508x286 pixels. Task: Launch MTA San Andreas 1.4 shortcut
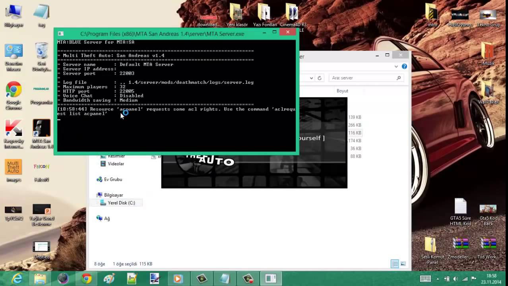41,134
